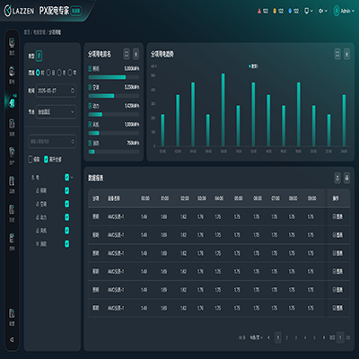Click the blue alarm count icon

click(290, 11)
